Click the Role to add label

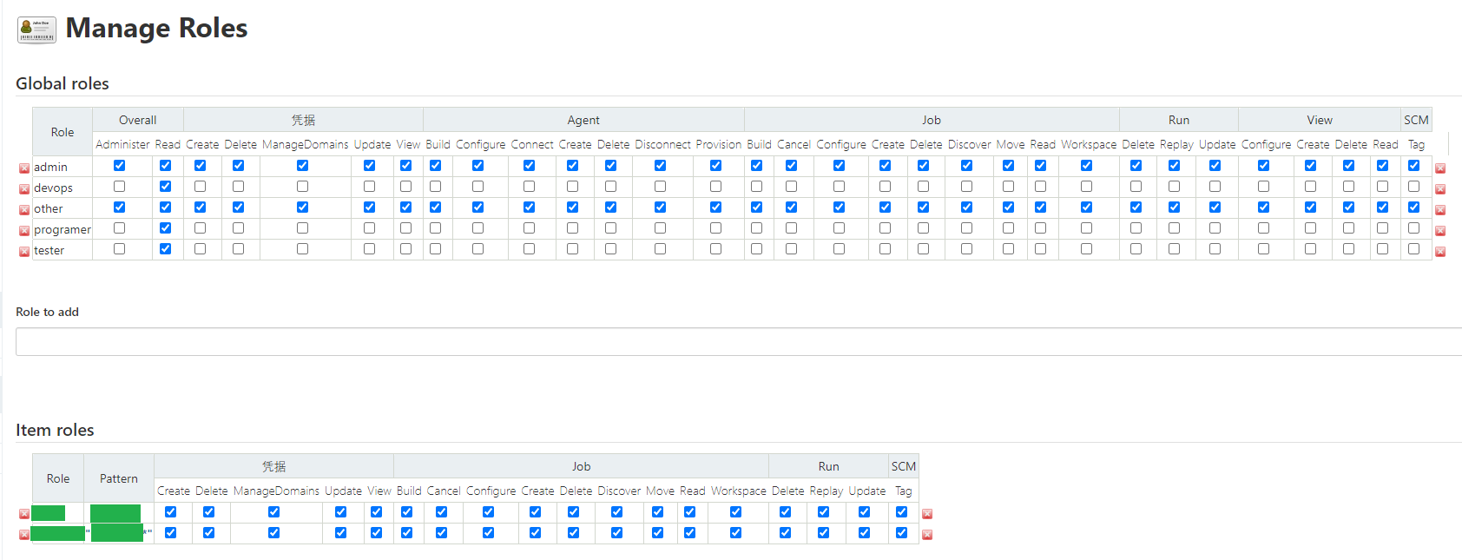pyautogui.click(x=47, y=312)
